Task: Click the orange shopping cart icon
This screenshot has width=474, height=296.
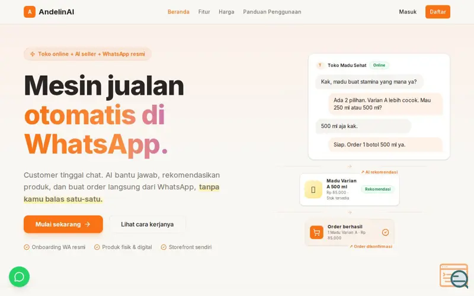Action: pos(316,232)
